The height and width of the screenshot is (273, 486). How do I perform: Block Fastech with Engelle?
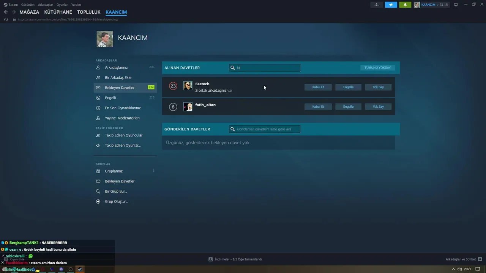pyautogui.click(x=348, y=87)
